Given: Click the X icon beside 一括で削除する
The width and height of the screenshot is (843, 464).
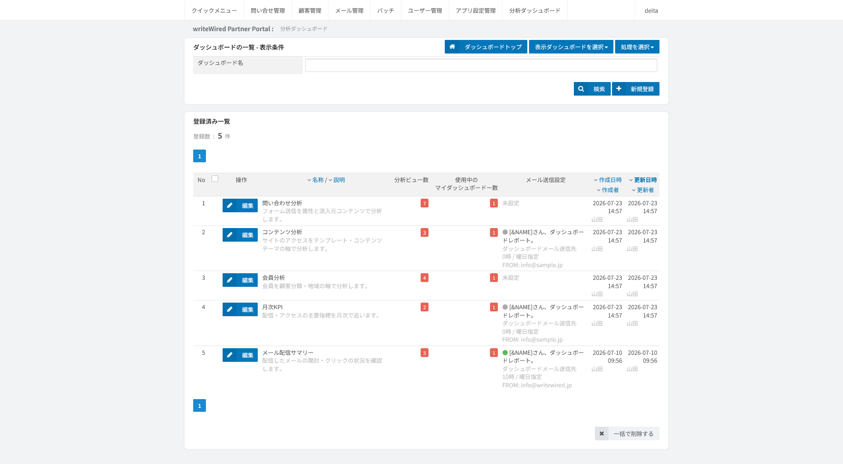Looking at the screenshot, I should 602,433.
